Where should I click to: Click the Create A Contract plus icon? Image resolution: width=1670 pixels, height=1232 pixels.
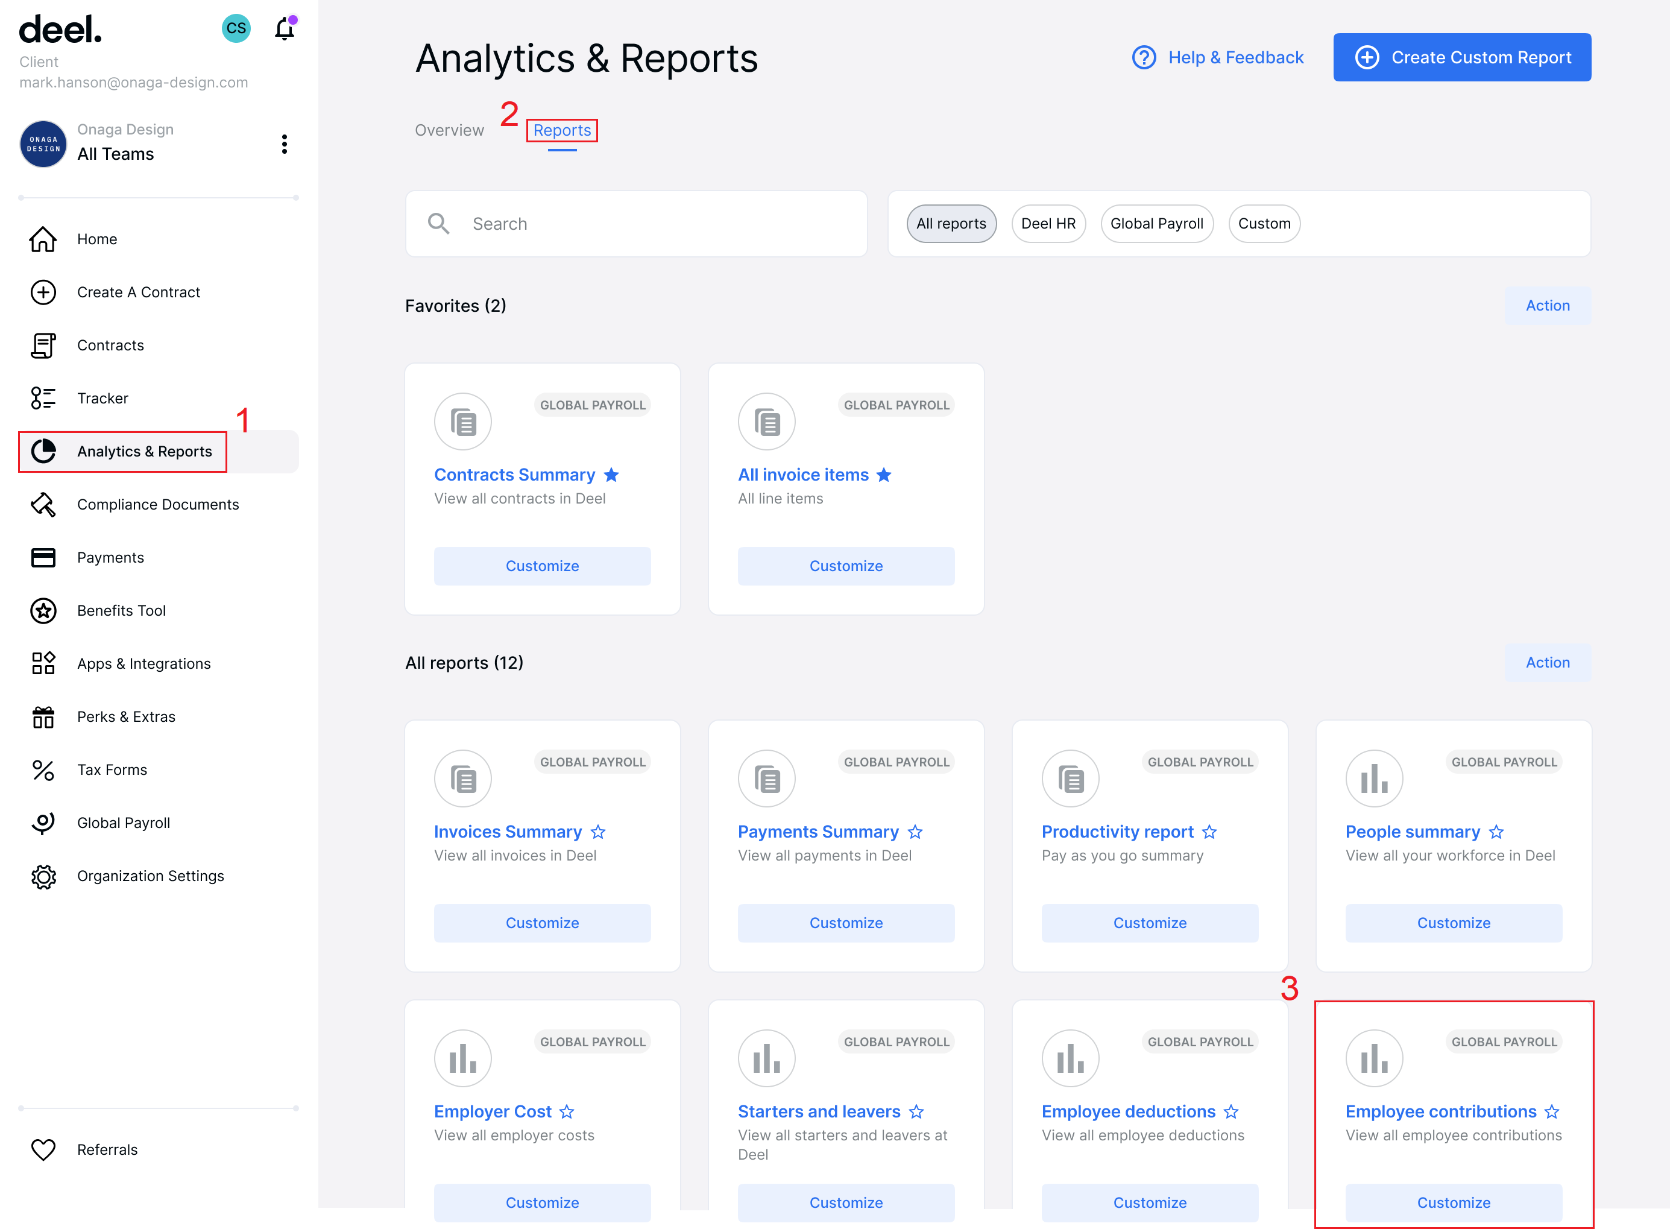pos(43,292)
